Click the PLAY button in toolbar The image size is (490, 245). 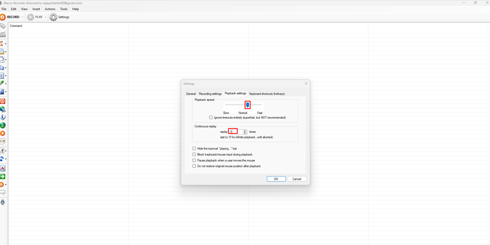click(31, 17)
